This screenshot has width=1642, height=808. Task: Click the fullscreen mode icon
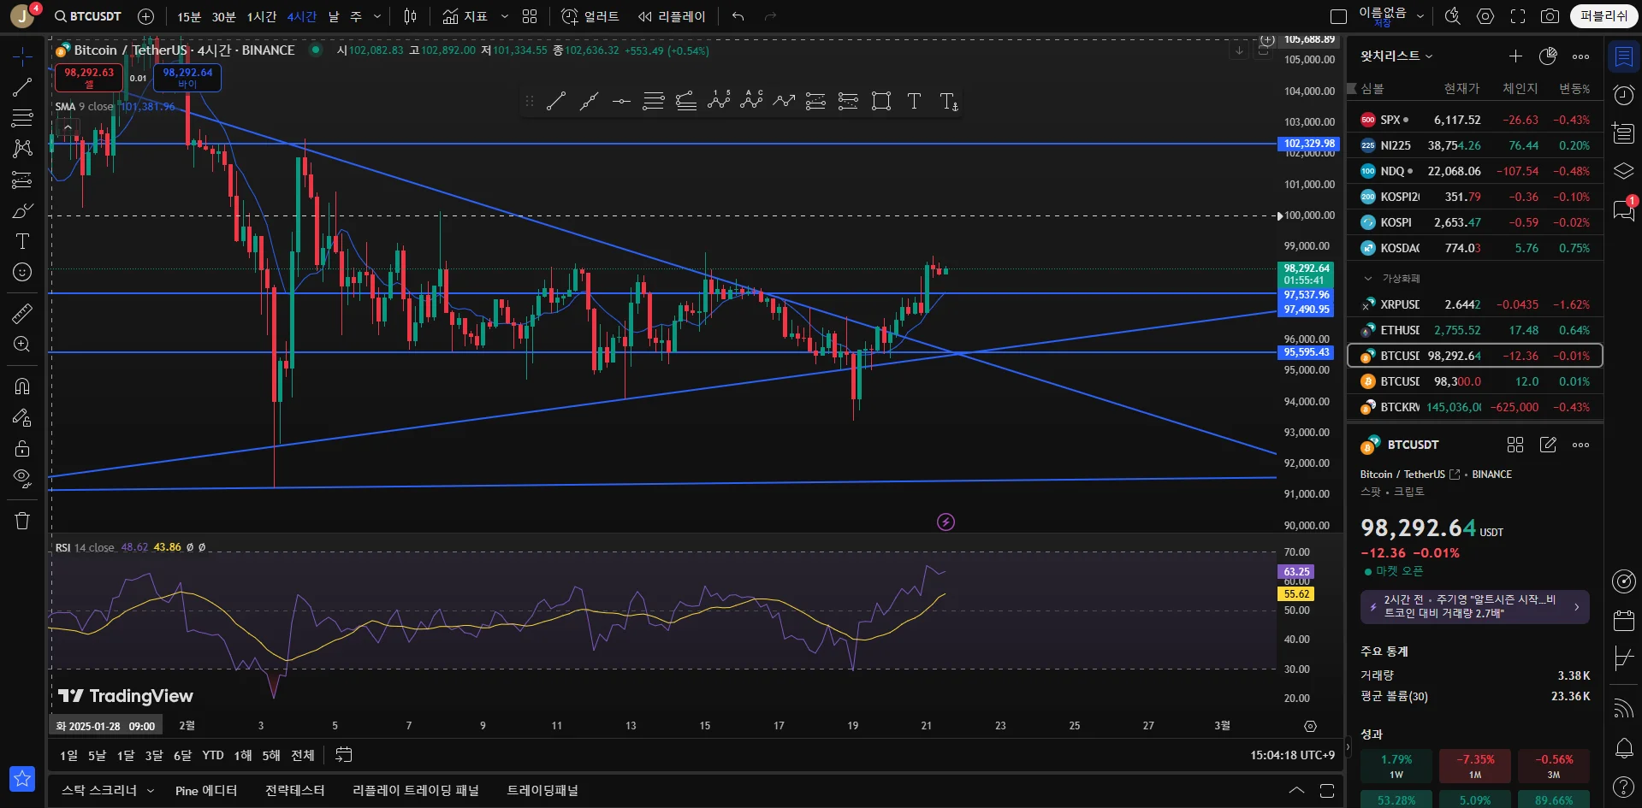(x=1518, y=16)
